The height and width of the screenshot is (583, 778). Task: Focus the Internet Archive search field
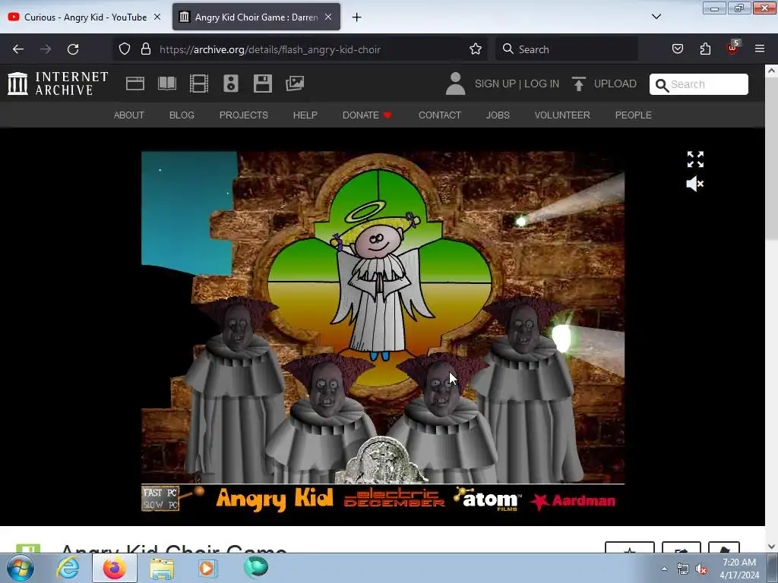699,84
